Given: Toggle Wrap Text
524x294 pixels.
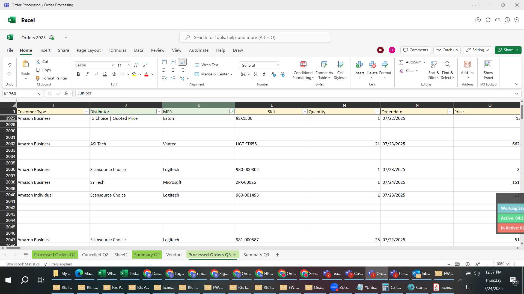Looking at the screenshot, I should [x=207, y=65].
